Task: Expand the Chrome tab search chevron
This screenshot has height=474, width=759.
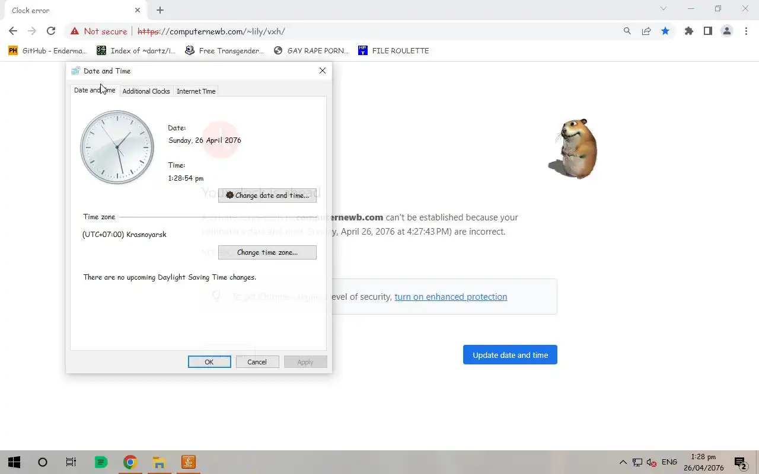Action: coord(664,9)
